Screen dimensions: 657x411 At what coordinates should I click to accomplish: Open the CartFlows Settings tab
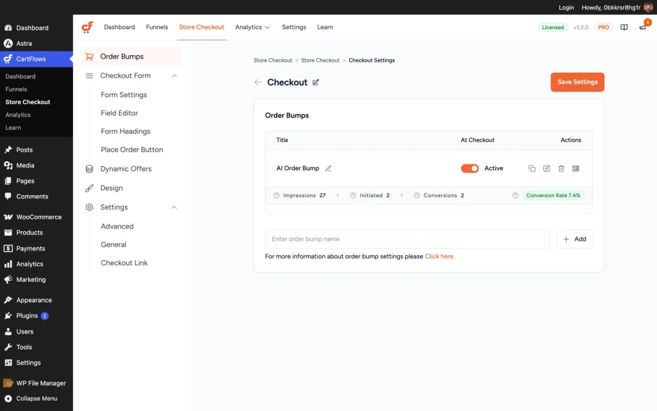point(294,27)
